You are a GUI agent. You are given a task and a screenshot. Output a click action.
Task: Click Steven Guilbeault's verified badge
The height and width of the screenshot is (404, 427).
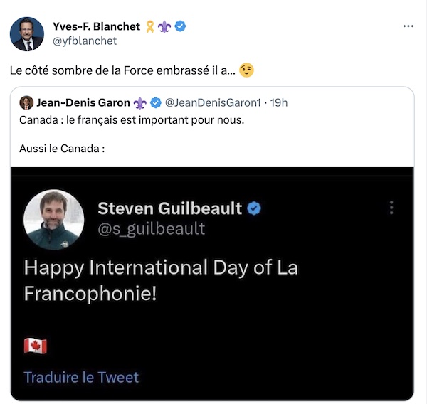coord(254,208)
